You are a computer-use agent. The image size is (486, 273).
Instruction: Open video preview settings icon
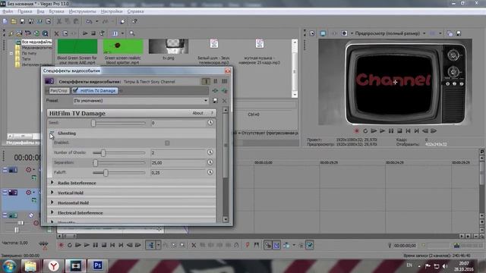312,33
